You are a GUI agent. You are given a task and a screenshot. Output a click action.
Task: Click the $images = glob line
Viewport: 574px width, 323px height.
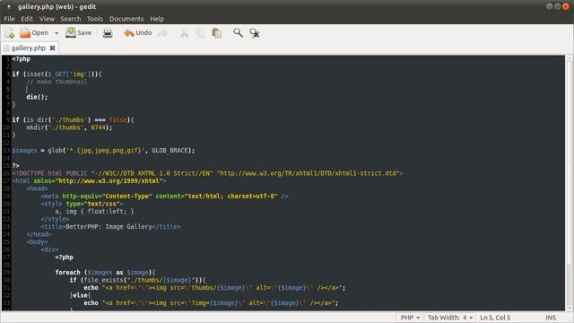tap(103, 151)
